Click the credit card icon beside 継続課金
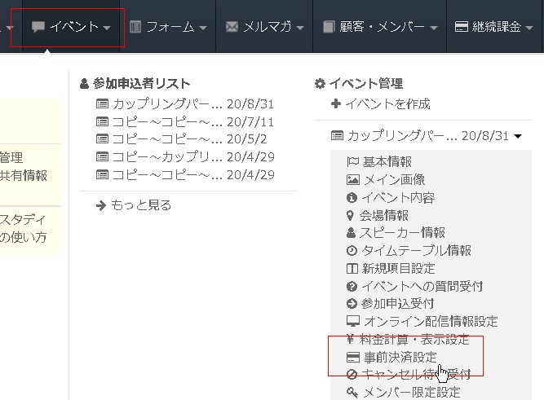The width and height of the screenshot is (544, 400). point(462,27)
